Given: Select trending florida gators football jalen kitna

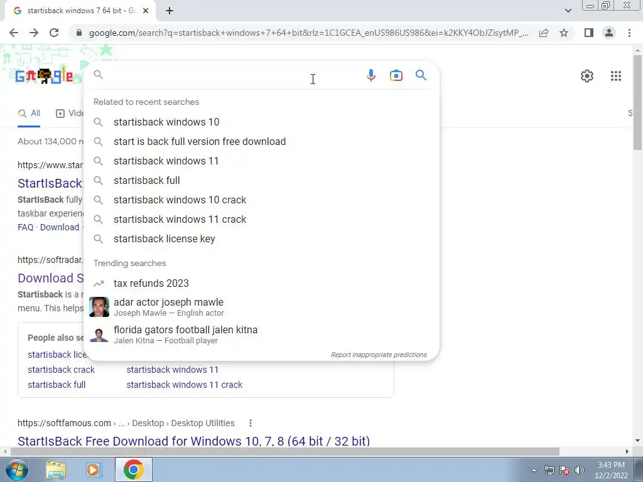Looking at the screenshot, I should point(261,335).
